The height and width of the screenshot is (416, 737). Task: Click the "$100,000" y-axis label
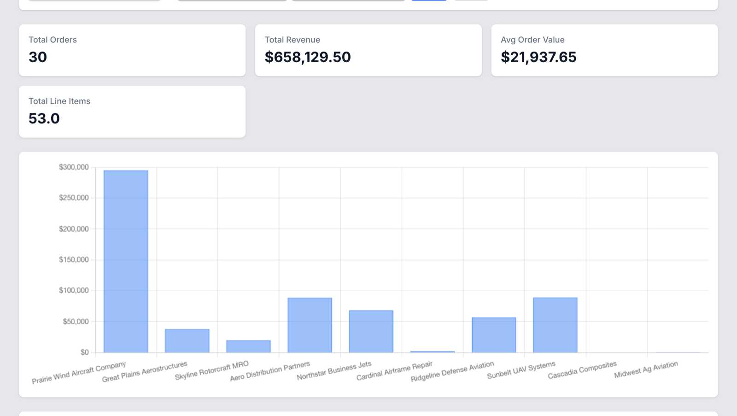pyautogui.click(x=74, y=290)
